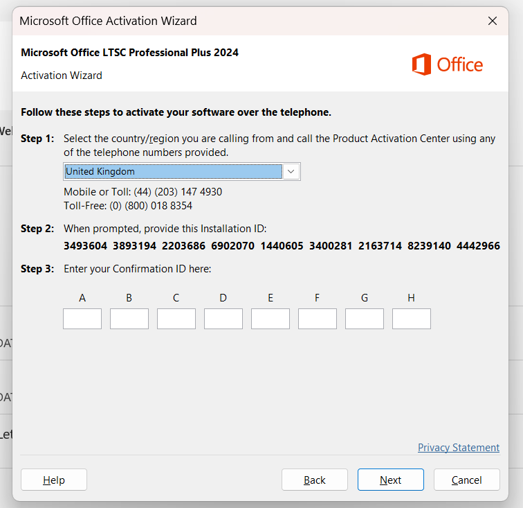Click Confirmation ID field G
Screen dimensions: 523x508
click(x=365, y=319)
